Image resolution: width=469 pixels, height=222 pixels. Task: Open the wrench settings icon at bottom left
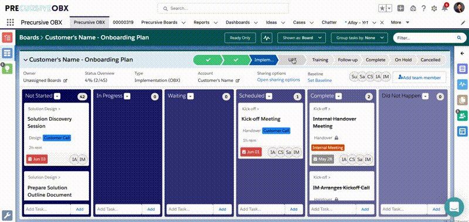pyautogui.click(x=7, y=216)
